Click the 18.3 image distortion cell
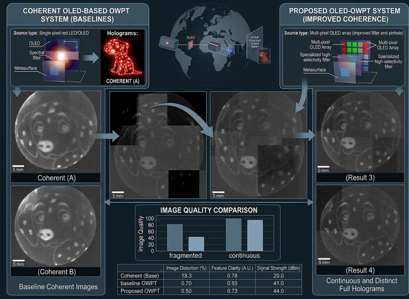409x299 pixels. click(186, 276)
